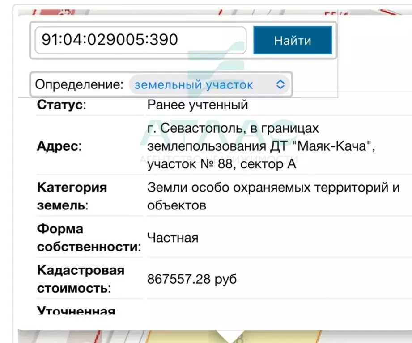Open the "земельный участок" definition selector
The image size is (412, 343).
195,84
